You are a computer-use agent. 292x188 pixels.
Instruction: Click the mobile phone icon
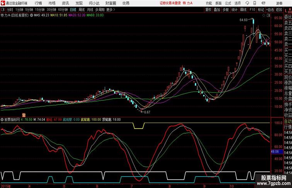[255, 3]
